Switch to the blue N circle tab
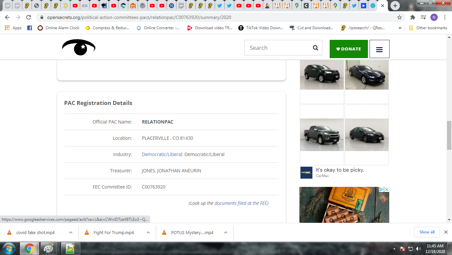Viewport: 452px width, 255px height. [171, 6]
